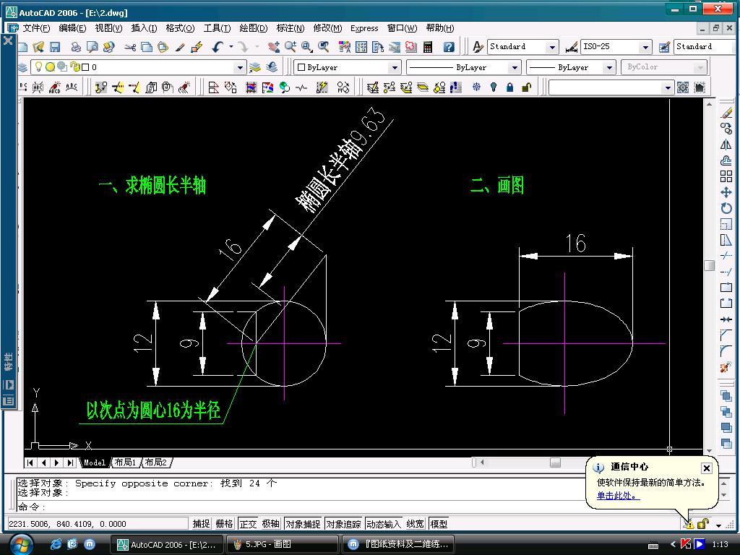The width and height of the screenshot is (740, 555).
Task: Select the Rotate tool in Modify toolbar
Action: pyautogui.click(x=726, y=208)
